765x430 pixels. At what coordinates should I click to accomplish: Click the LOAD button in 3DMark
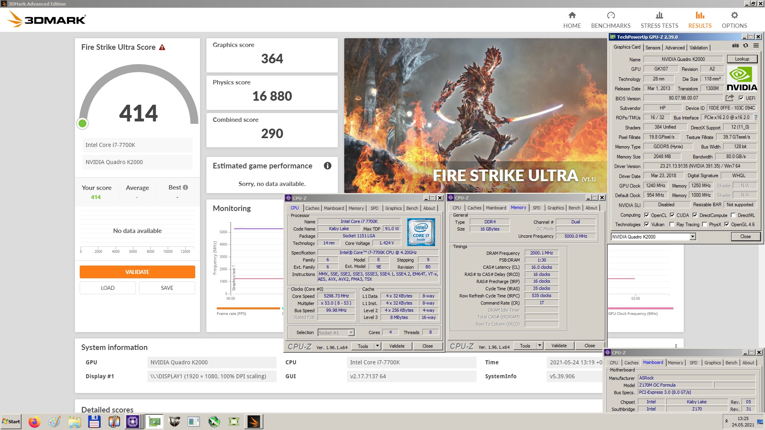pyautogui.click(x=108, y=288)
